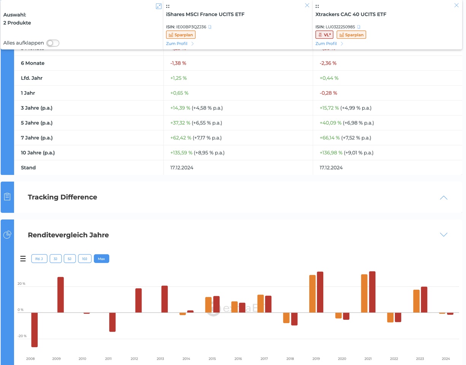Click the +66,14 % seven-year value
466x365 pixels.
[329, 138]
